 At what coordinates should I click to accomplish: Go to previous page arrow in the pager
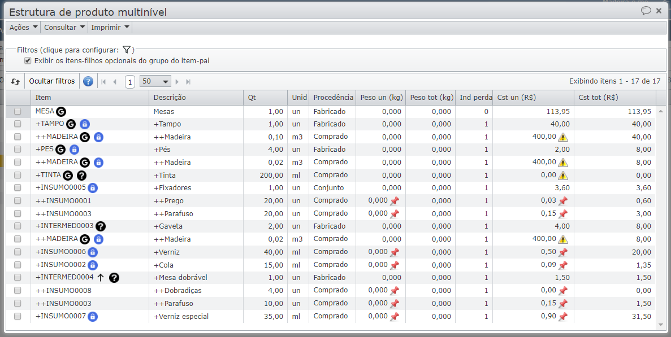click(x=115, y=82)
